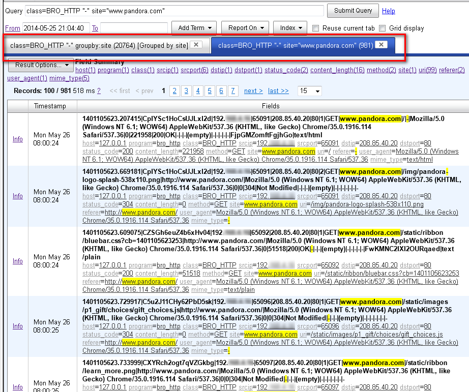This screenshot has width=469, height=392.
Task: Focus the Query input field
Action: (174, 11)
